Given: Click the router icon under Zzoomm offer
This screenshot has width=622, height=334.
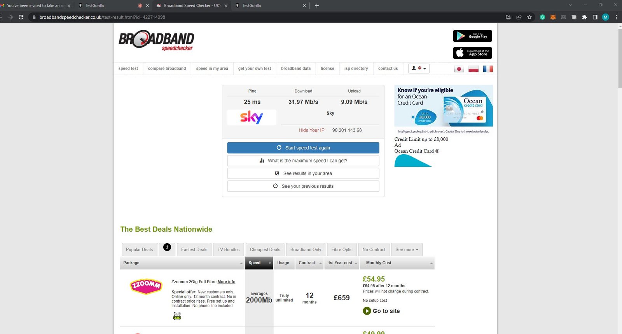Looking at the screenshot, I should click(x=177, y=316).
